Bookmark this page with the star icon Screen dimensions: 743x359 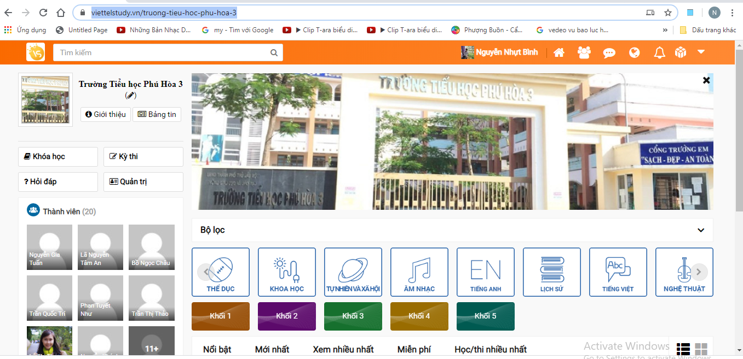[668, 13]
